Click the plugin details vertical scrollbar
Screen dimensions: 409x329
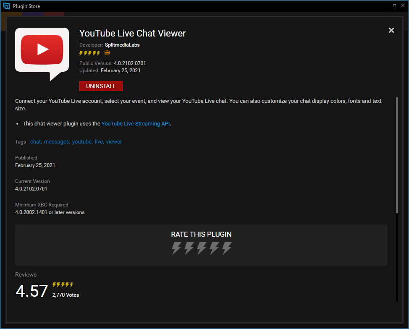[397, 155]
